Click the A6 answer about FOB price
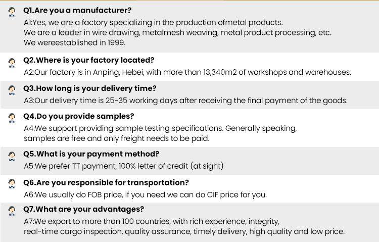The width and height of the screenshot is (379, 242). tap(146, 195)
